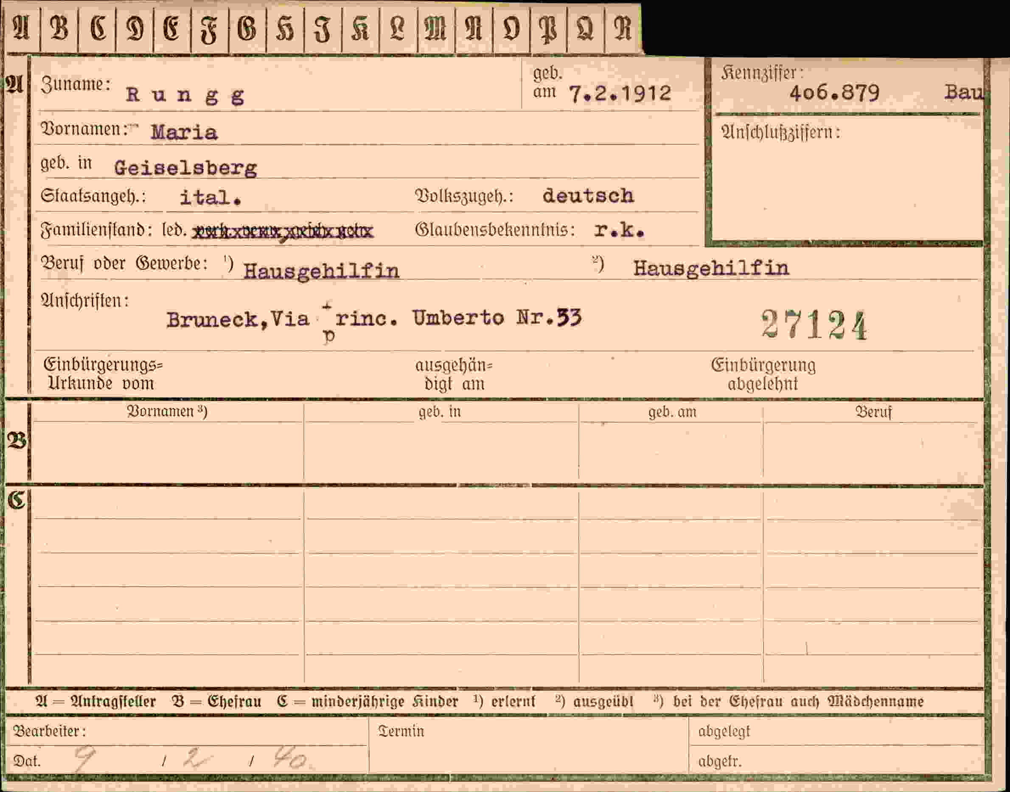Click the stamped number '27124'
Image resolution: width=1010 pixels, height=792 pixels.
[814, 325]
